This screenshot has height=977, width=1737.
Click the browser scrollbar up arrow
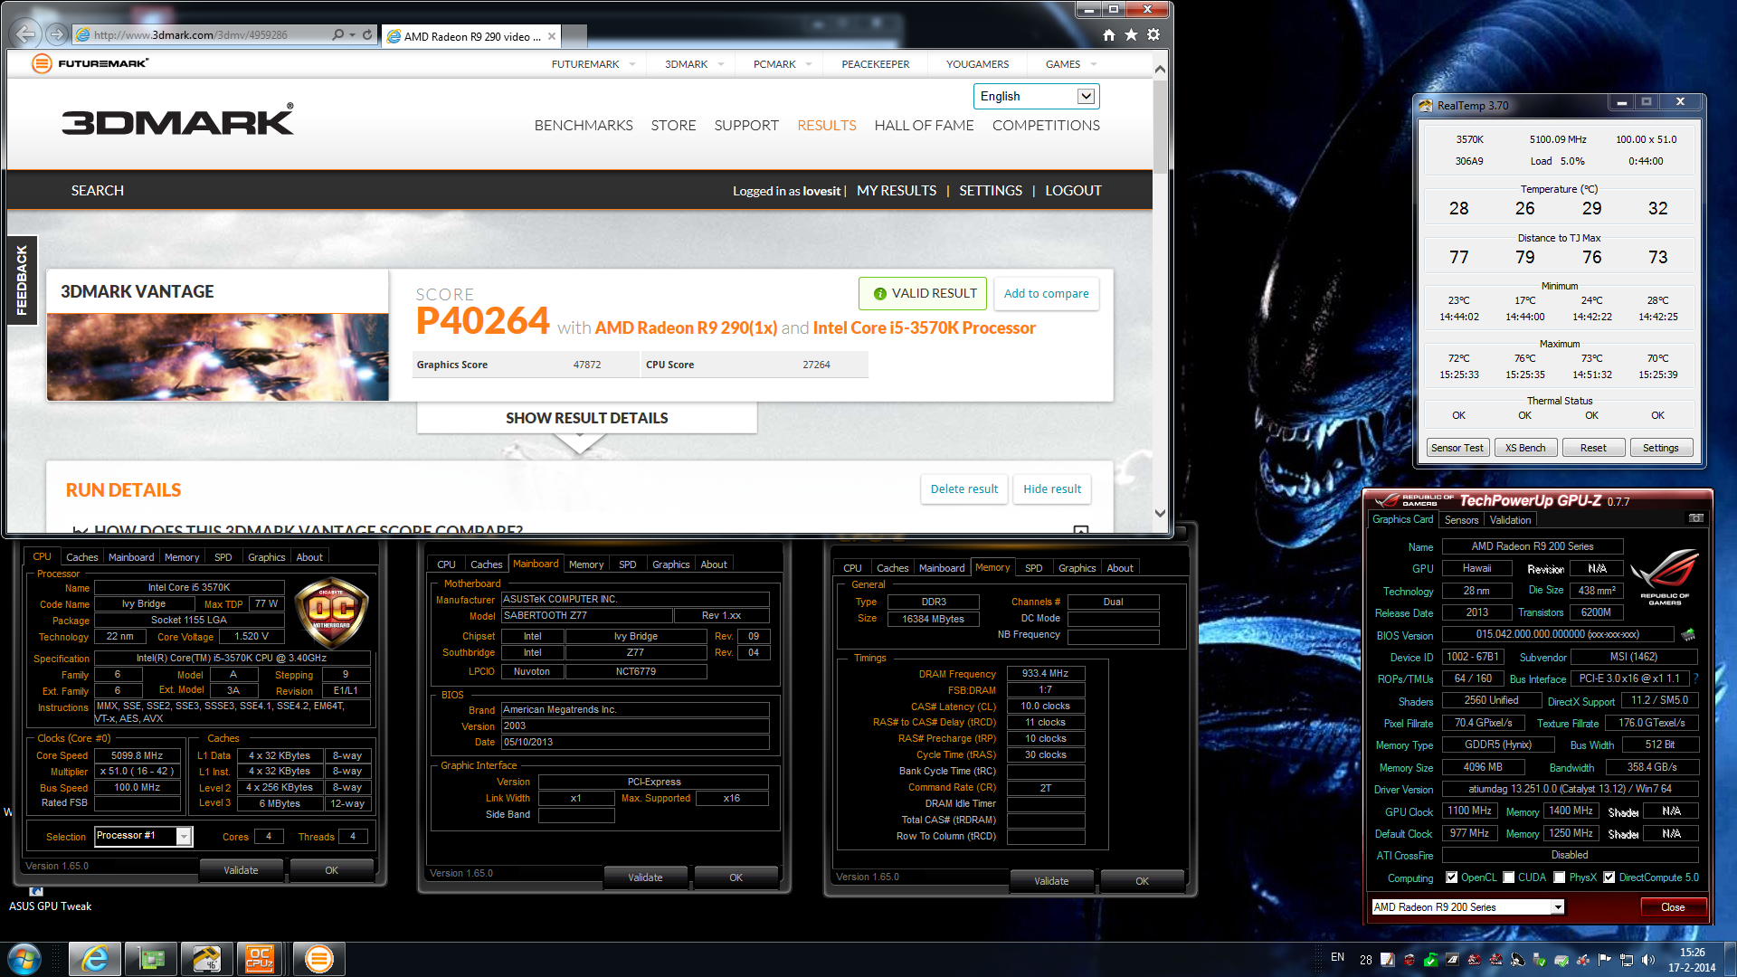coord(1161,69)
